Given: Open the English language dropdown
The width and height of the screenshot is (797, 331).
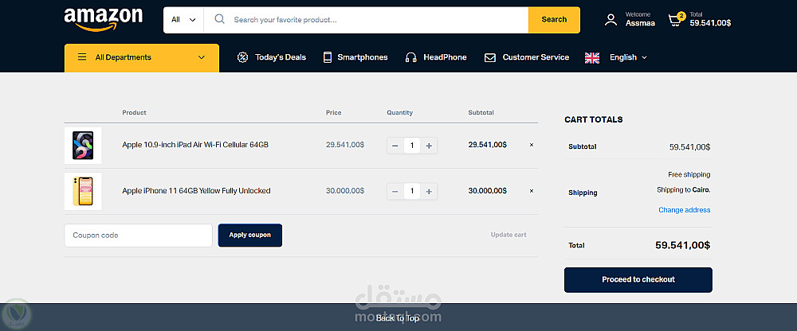Looking at the screenshot, I should click(628, 57).
